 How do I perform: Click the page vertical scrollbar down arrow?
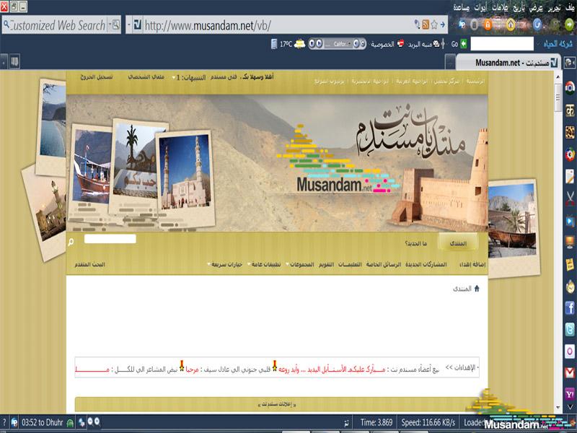tap(558, 407)
